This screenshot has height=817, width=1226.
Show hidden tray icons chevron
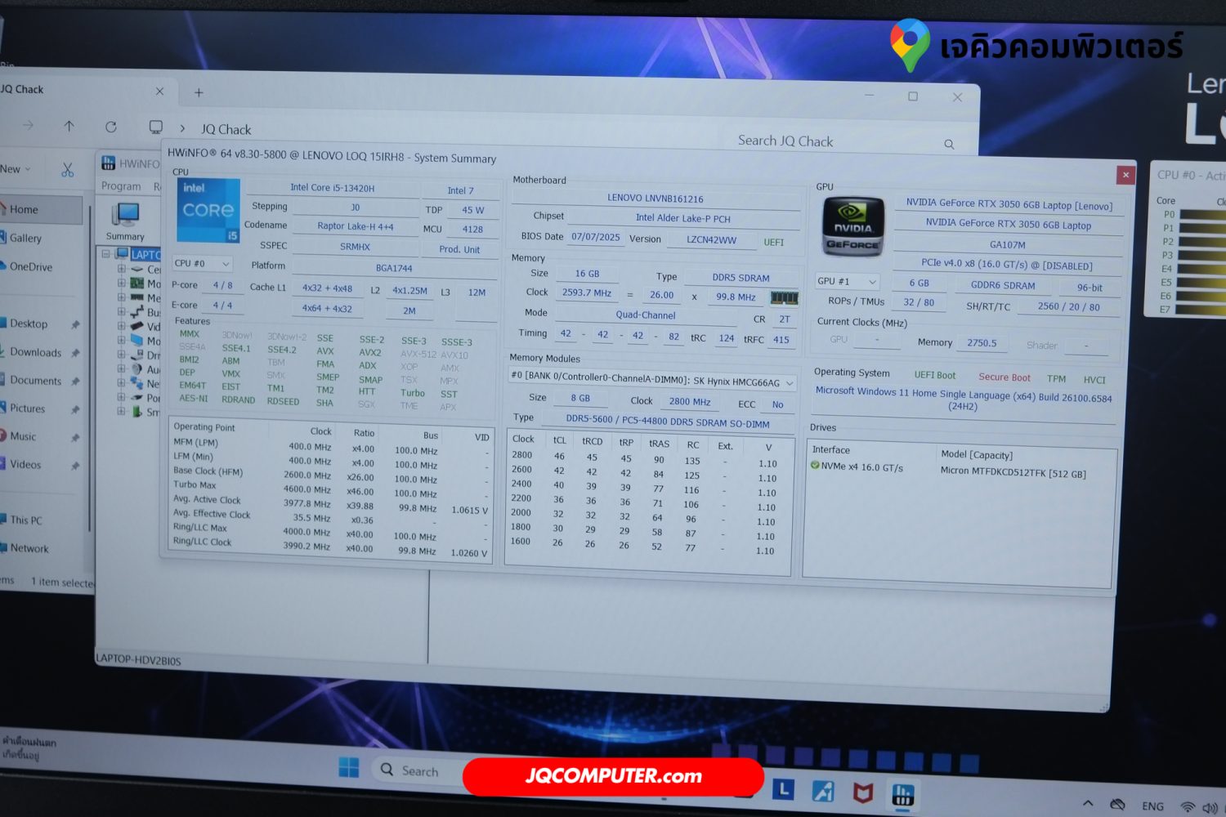pyautogui.click(x=1088, y=803)
